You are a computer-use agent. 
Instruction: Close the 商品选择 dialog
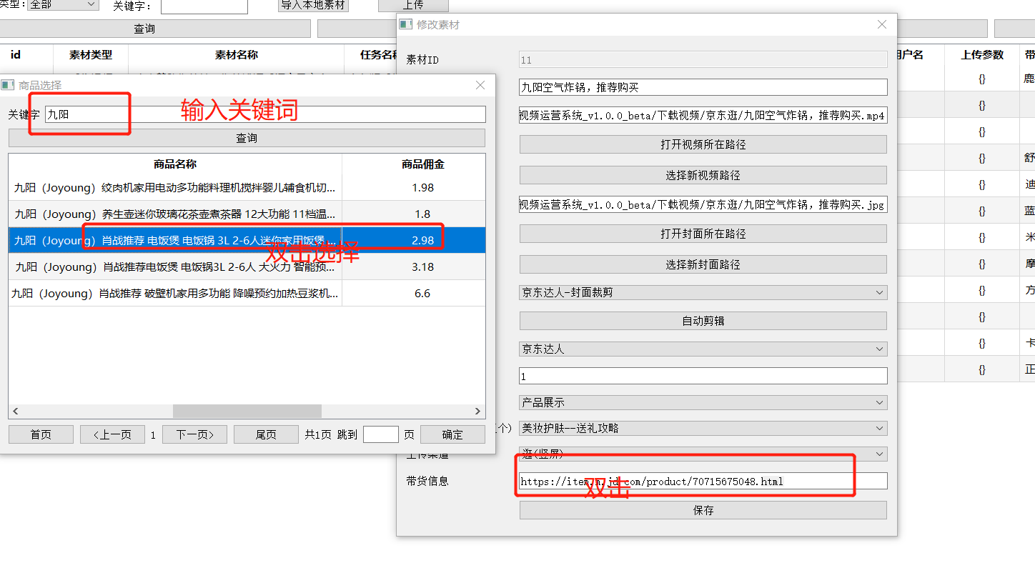coord(480,85)
